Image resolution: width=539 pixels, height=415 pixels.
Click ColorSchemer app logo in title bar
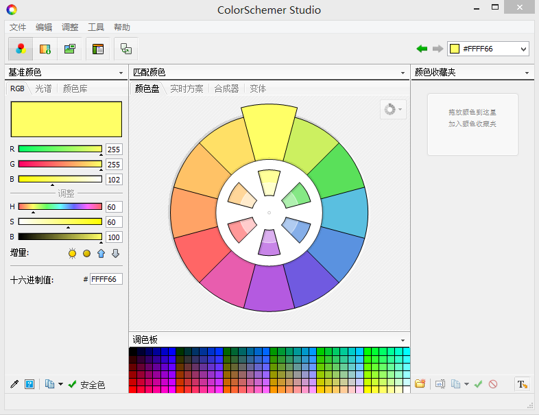click(x=12, y=10)
